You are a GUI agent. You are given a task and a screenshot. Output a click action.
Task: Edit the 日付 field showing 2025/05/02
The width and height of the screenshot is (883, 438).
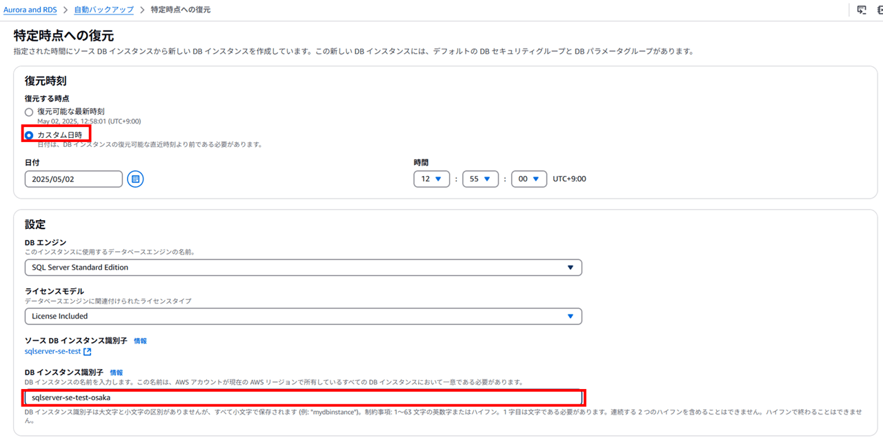click(73, 179)
